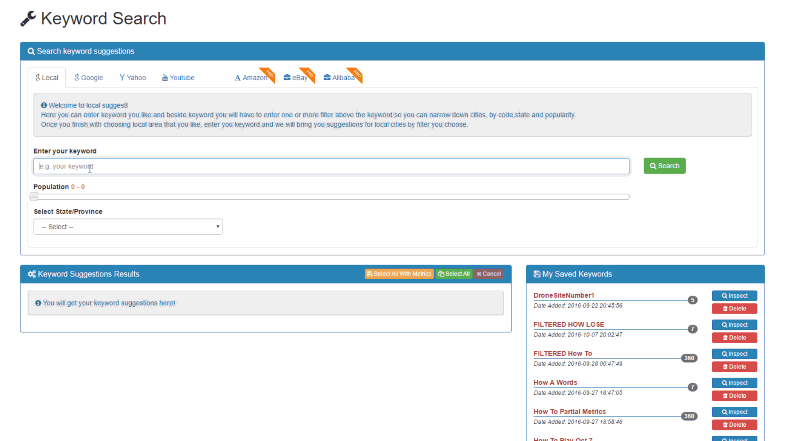Open the FILTERED How To link
Viewport: 785px width, 441px height.
(563, 353)
